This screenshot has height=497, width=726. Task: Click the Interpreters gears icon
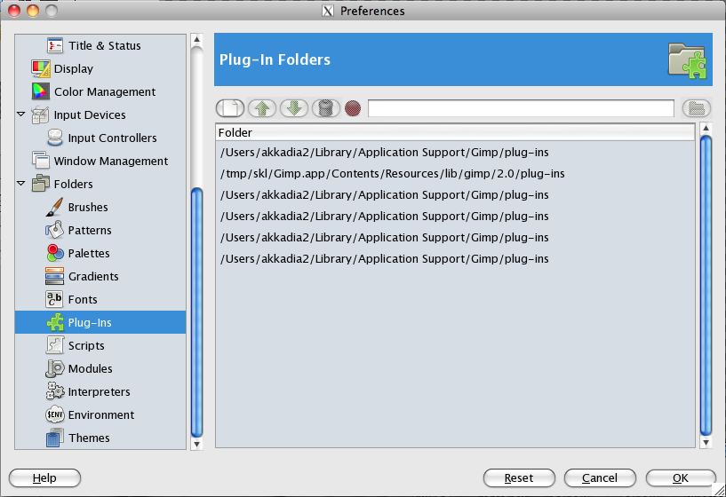54,391
